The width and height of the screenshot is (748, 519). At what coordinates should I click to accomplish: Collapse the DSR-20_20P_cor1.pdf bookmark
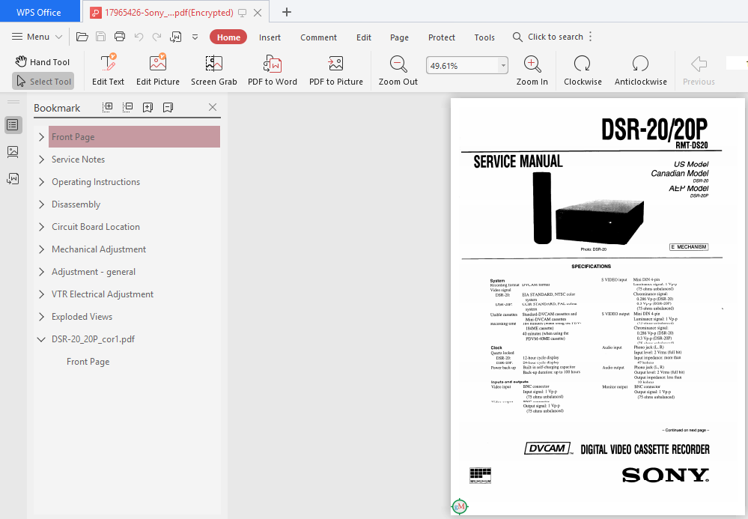pyautogui.click(x=41, y=339)
